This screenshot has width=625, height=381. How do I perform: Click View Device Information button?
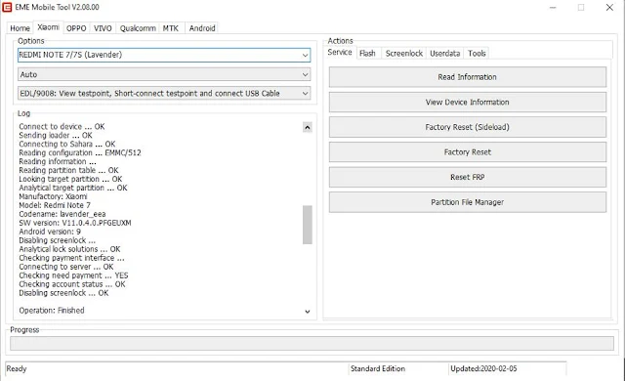[467, 102]
